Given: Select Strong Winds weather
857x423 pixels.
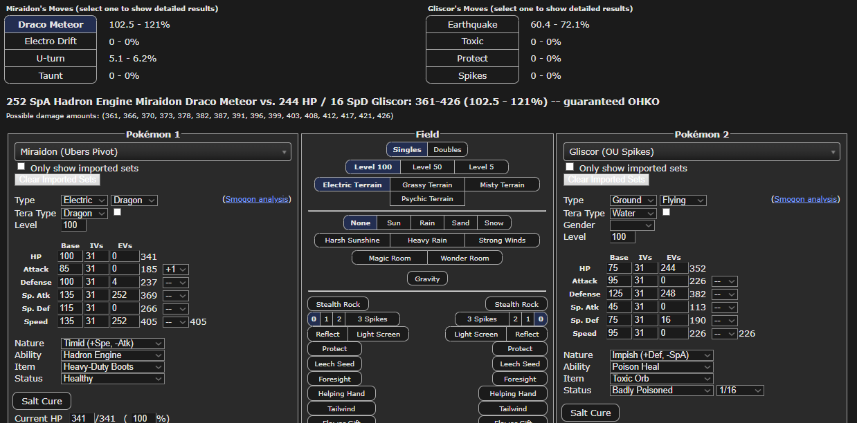Looking at the screenshot, I should (x=502, y=241).
